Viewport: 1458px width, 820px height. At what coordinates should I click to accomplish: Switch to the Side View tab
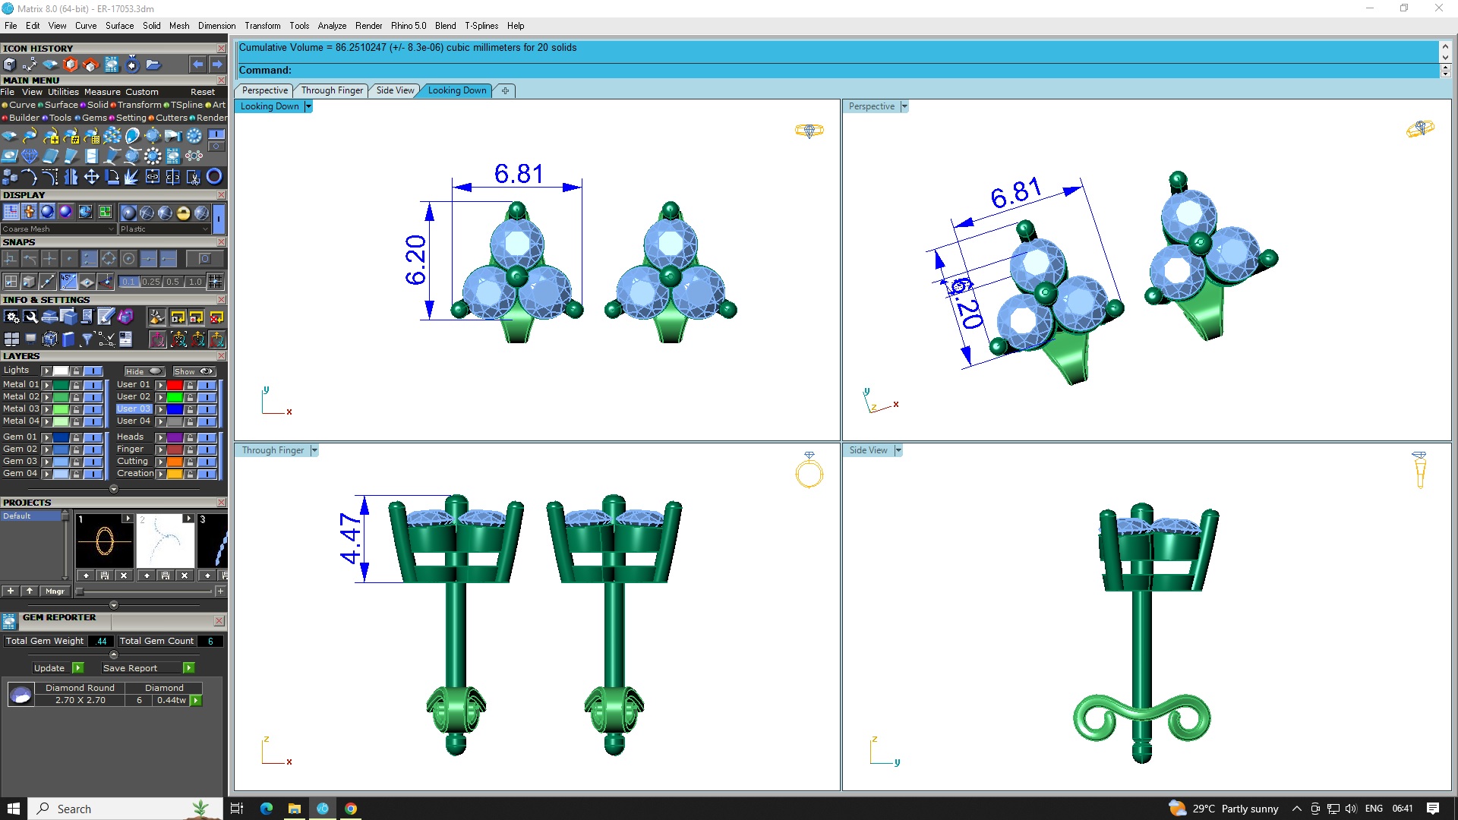(x=395, y=90)
